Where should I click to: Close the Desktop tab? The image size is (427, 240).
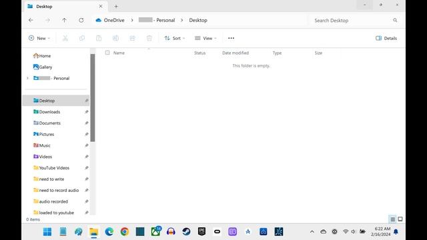101,6
